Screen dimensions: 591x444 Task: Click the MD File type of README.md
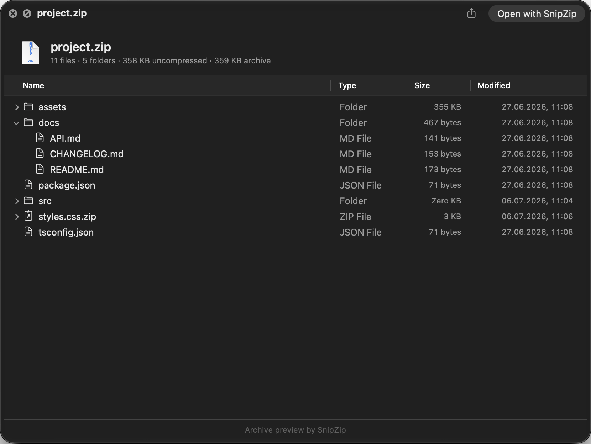click(355, 170)
